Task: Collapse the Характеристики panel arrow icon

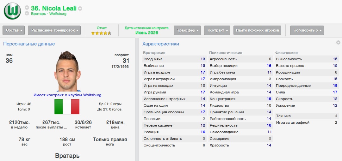Action: pyautogui.click(x=338, y=43)
